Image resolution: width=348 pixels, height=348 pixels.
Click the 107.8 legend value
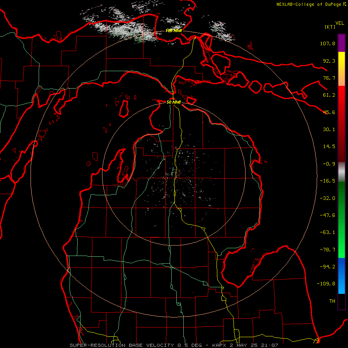coord(328,43)
